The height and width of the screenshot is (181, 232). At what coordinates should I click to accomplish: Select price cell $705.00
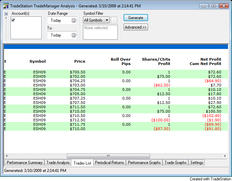78,94
